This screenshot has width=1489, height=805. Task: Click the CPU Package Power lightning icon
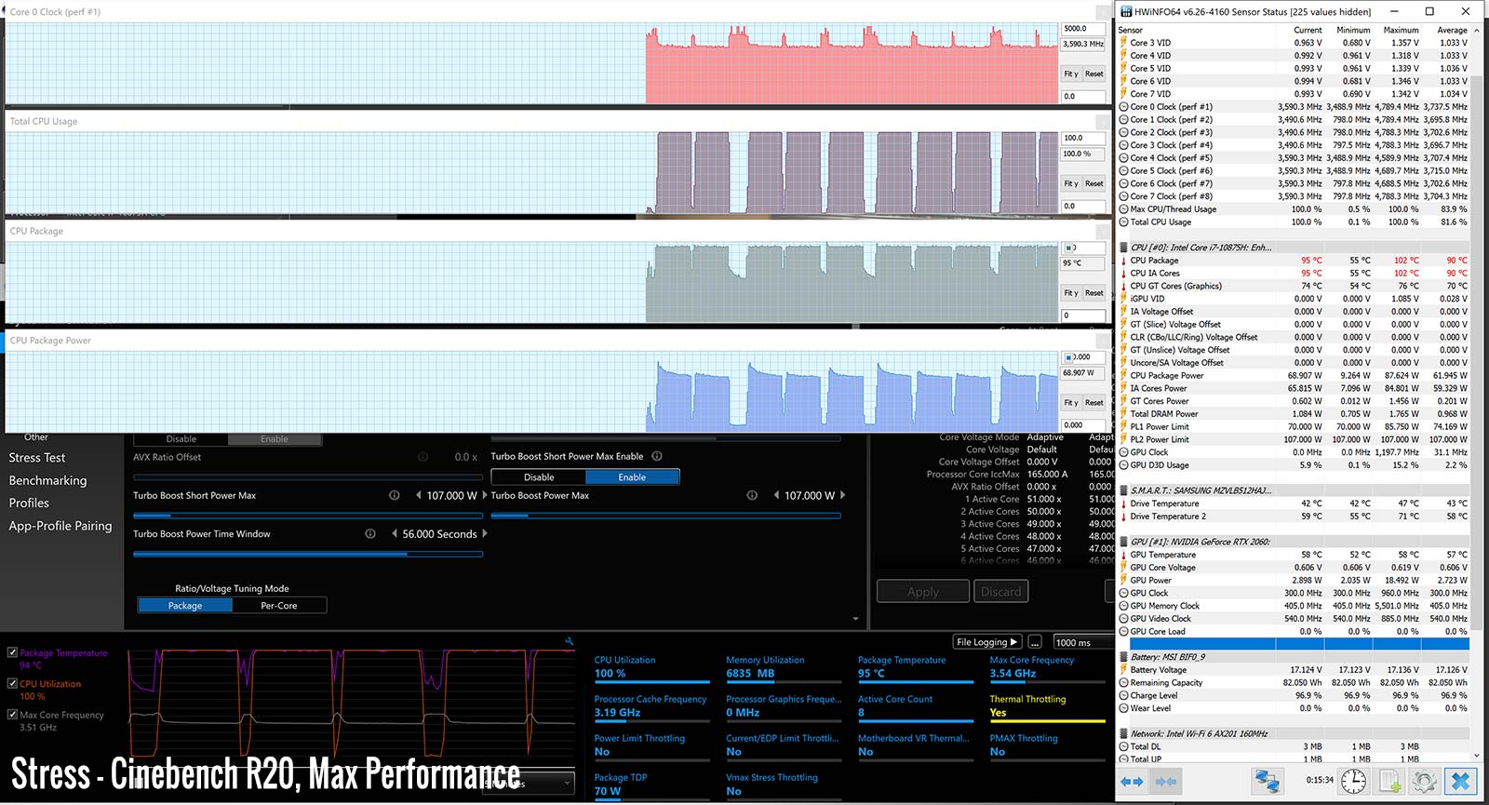point(1124,376)
